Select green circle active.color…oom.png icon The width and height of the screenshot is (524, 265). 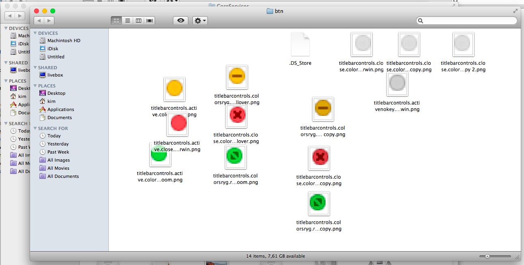(x=160, y=154)
